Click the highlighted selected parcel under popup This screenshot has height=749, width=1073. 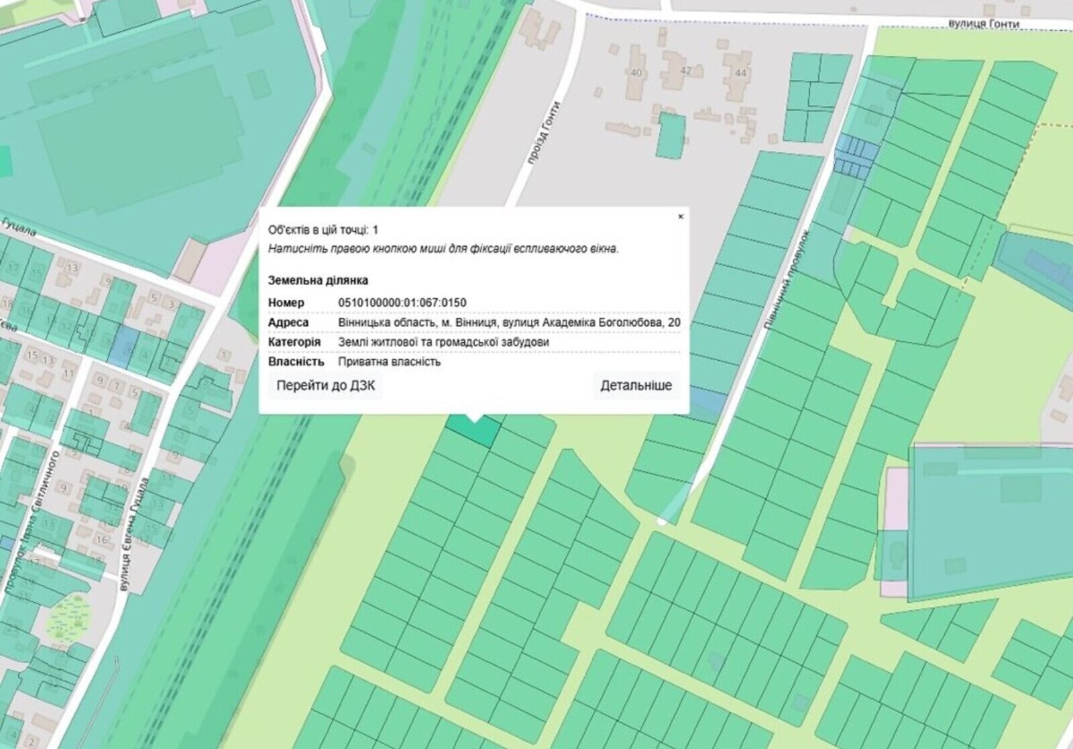click(x=474, y=430)
